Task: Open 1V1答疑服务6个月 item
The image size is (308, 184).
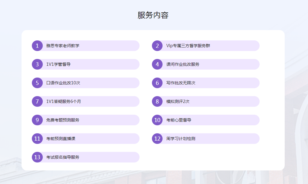Action: [x=63, y=101]
